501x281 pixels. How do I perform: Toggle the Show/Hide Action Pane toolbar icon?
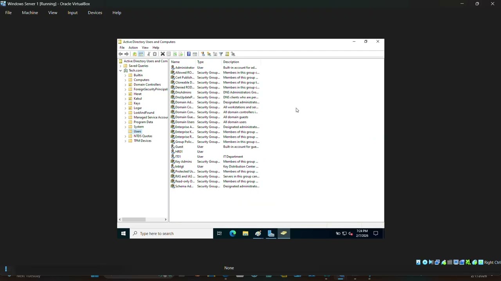pos(195,54)
